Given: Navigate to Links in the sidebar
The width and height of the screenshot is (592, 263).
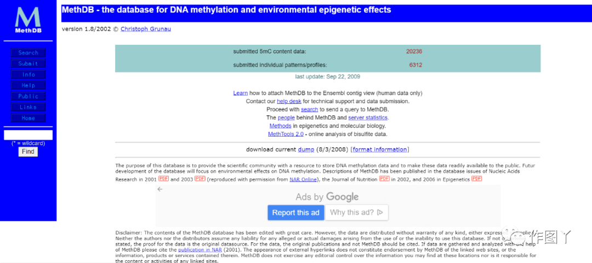Looking at the screenshot, I should (x=28, y=108).
